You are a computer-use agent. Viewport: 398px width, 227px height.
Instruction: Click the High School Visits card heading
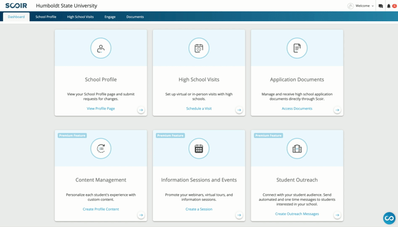tap(199, 80)
